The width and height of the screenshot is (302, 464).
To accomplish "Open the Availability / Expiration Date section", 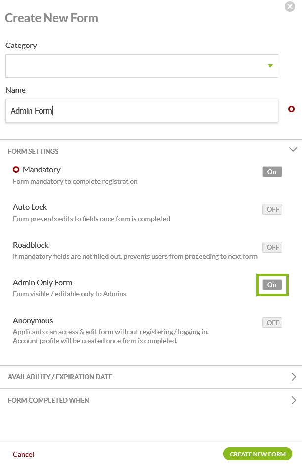I will pyautogui.click(x=60, y=377).
